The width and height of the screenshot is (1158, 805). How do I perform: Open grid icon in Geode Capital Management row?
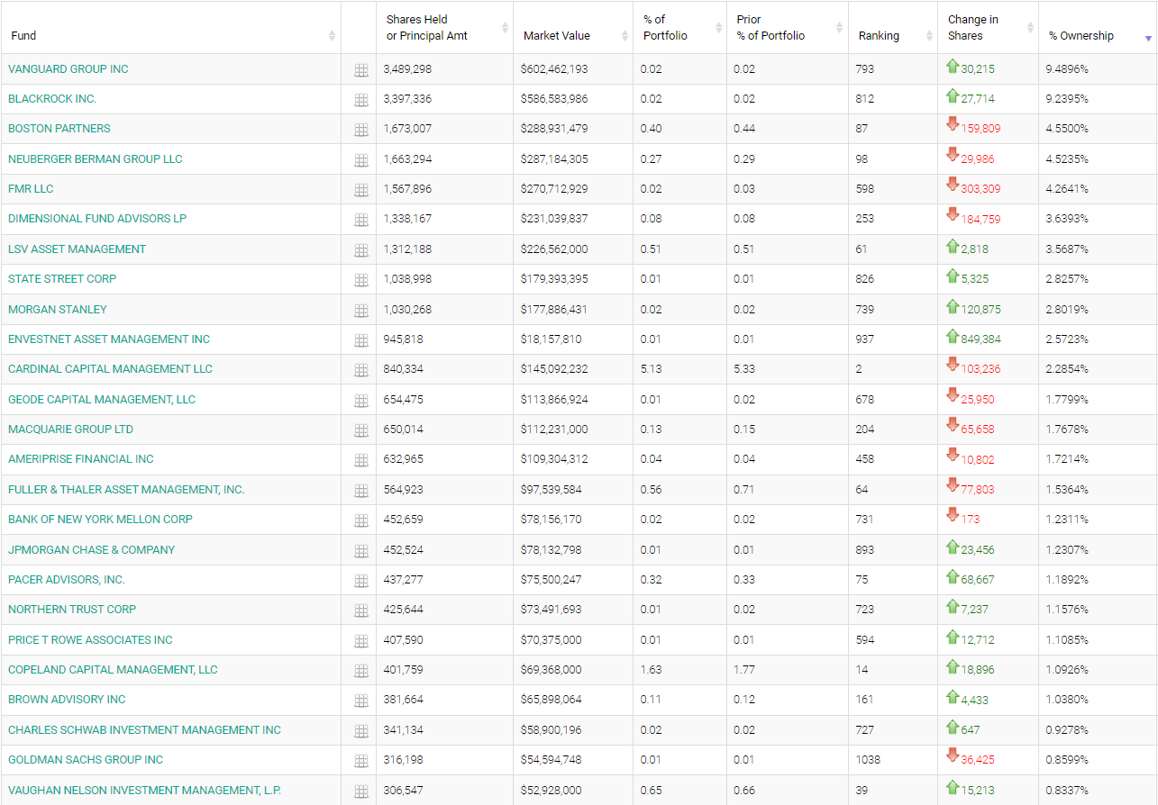tap(361, 401)
